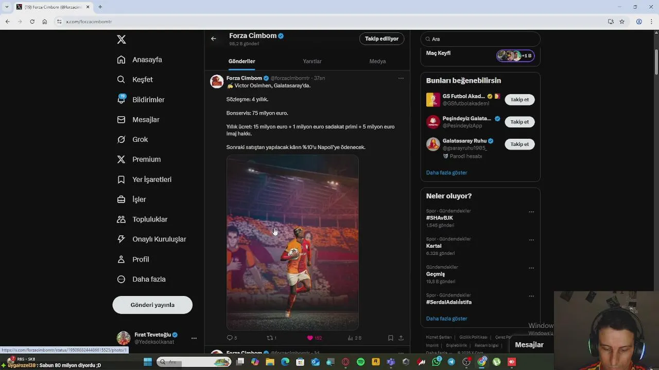Bookmark page with star icon
The image size is (659, 370).
[622, 22]
